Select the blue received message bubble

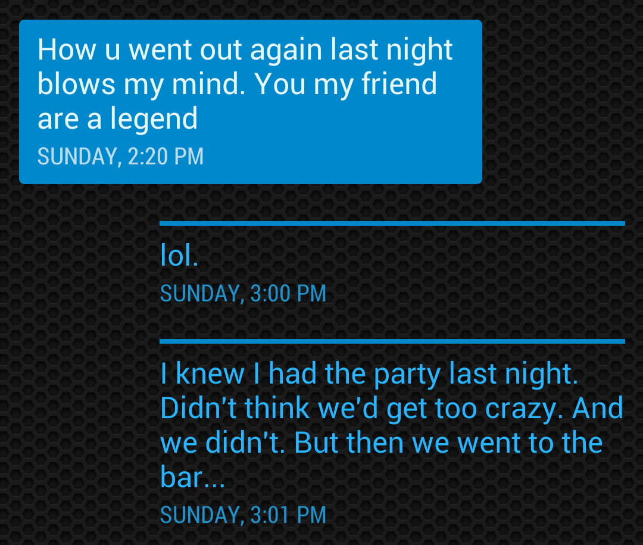pos(251,102)
